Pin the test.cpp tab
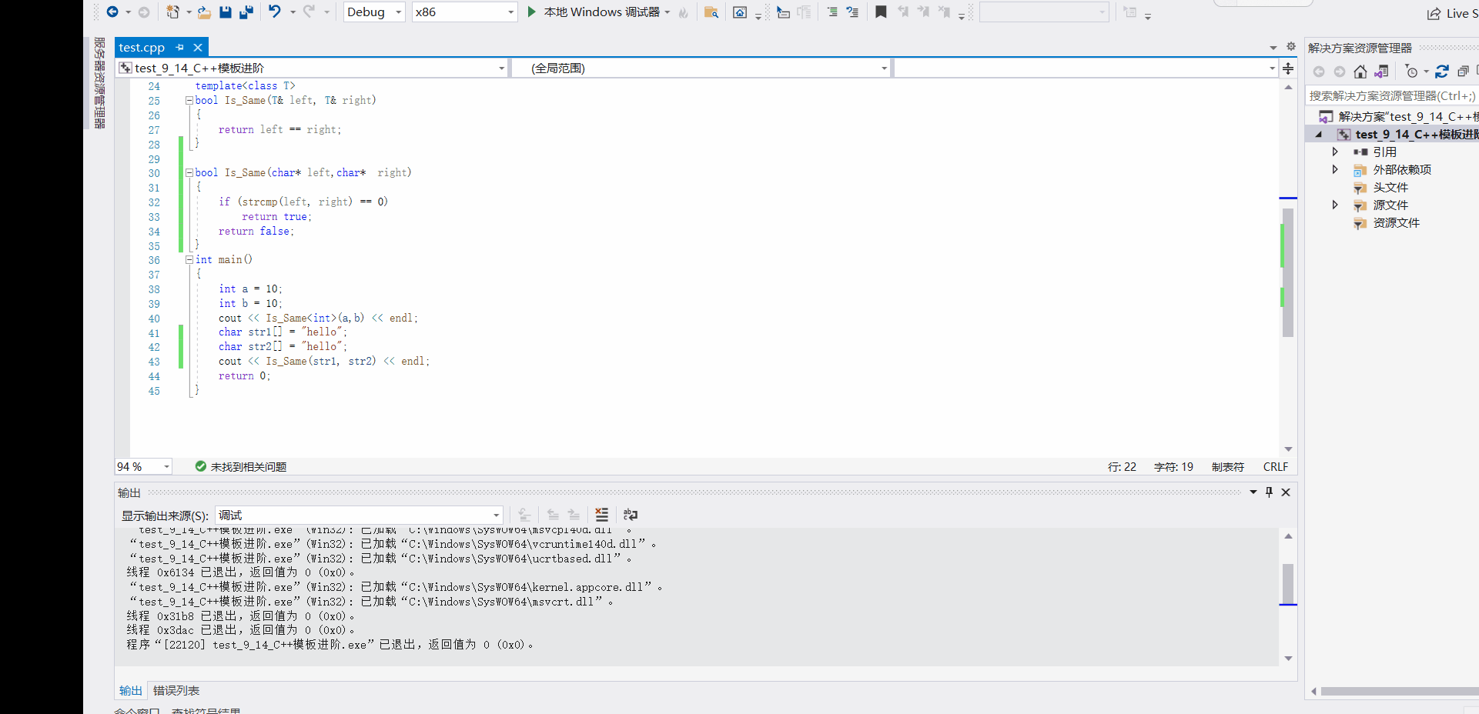Viewport: 1479px width, 714px height. (179, 47)
